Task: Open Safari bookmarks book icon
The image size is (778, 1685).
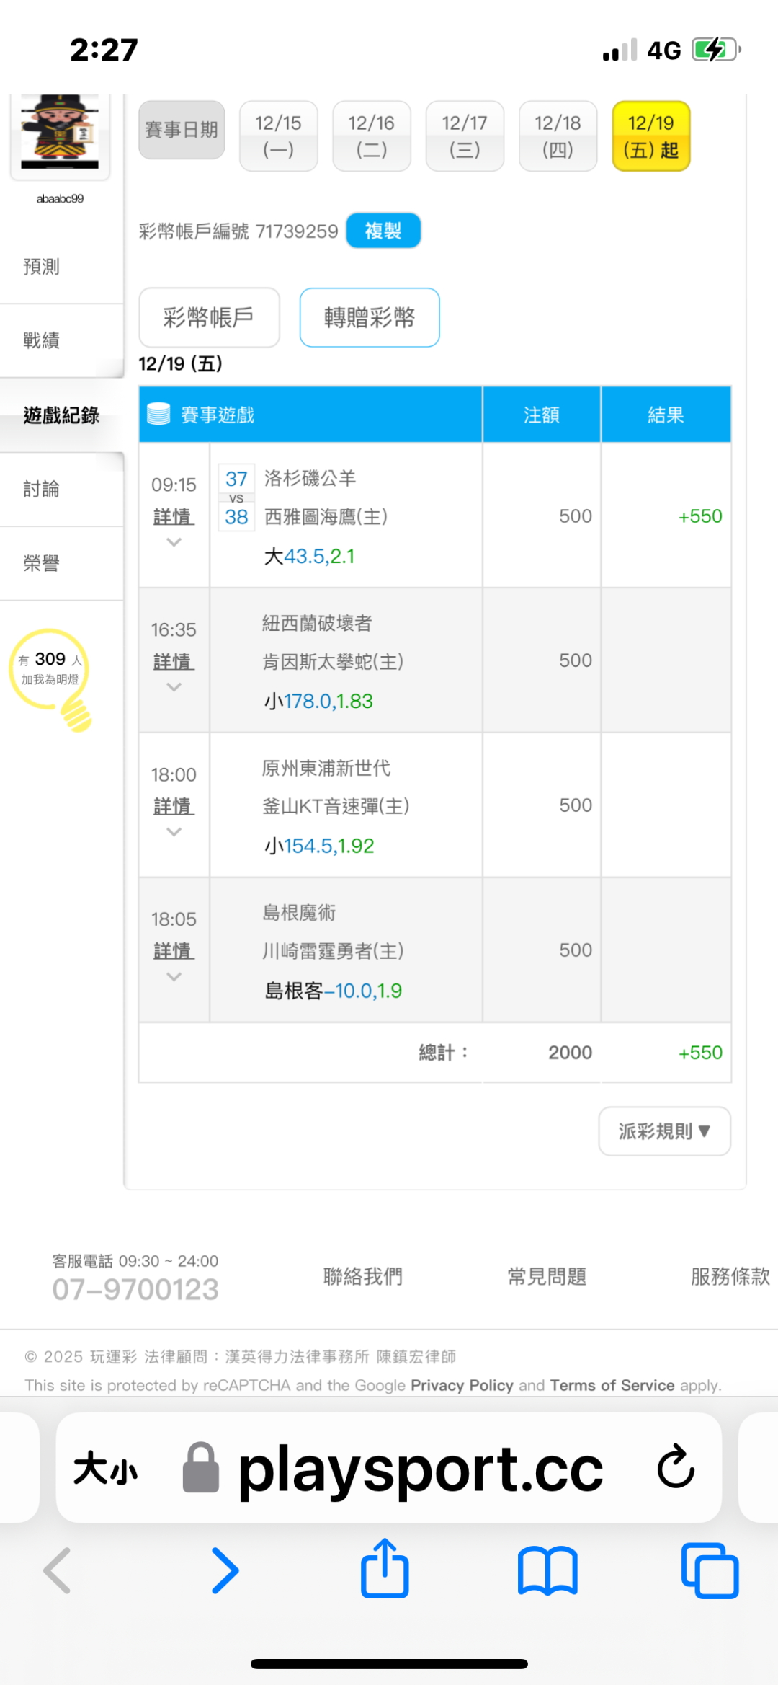Action: pos(547,1570)
